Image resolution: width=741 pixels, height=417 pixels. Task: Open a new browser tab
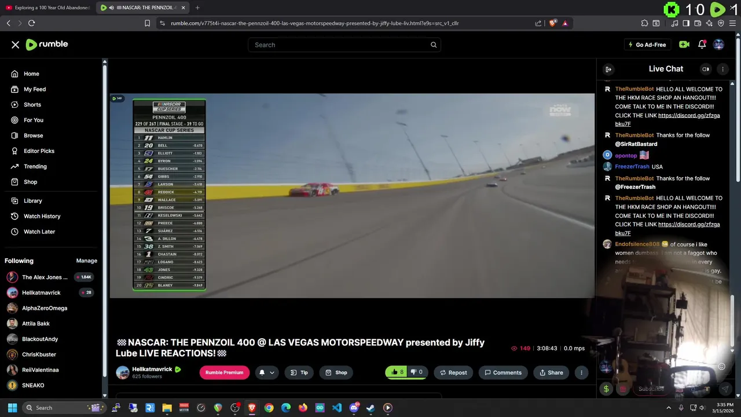[x=197, y=8]
